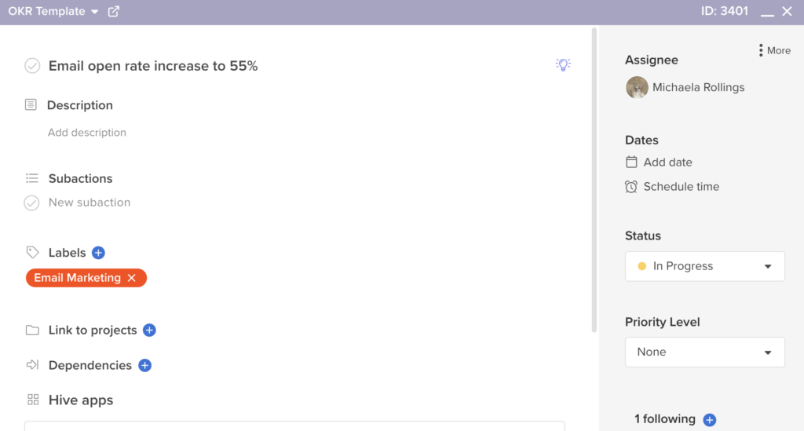Click Michaela Rollings assignee avatar

point(637,87)
